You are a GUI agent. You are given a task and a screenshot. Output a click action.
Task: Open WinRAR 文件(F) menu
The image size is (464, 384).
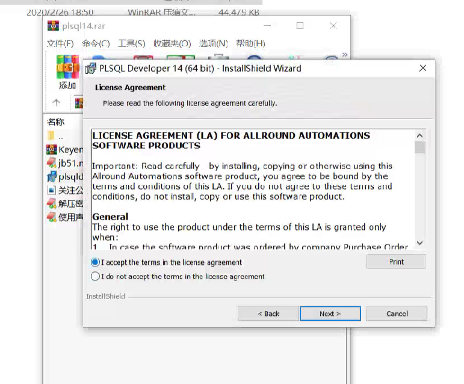click(60, 43)
